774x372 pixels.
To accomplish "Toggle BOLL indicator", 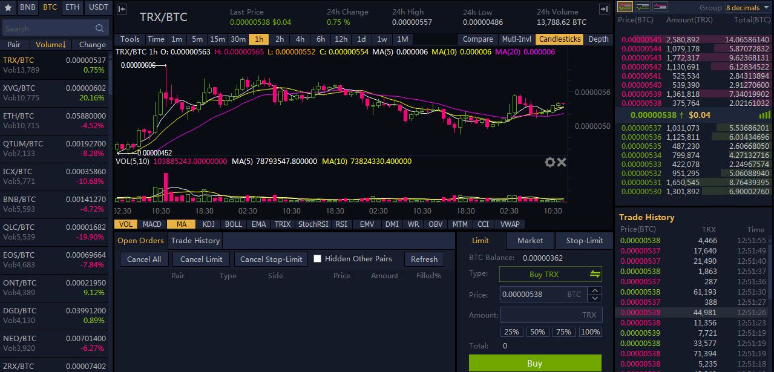I will click(234, 224).
